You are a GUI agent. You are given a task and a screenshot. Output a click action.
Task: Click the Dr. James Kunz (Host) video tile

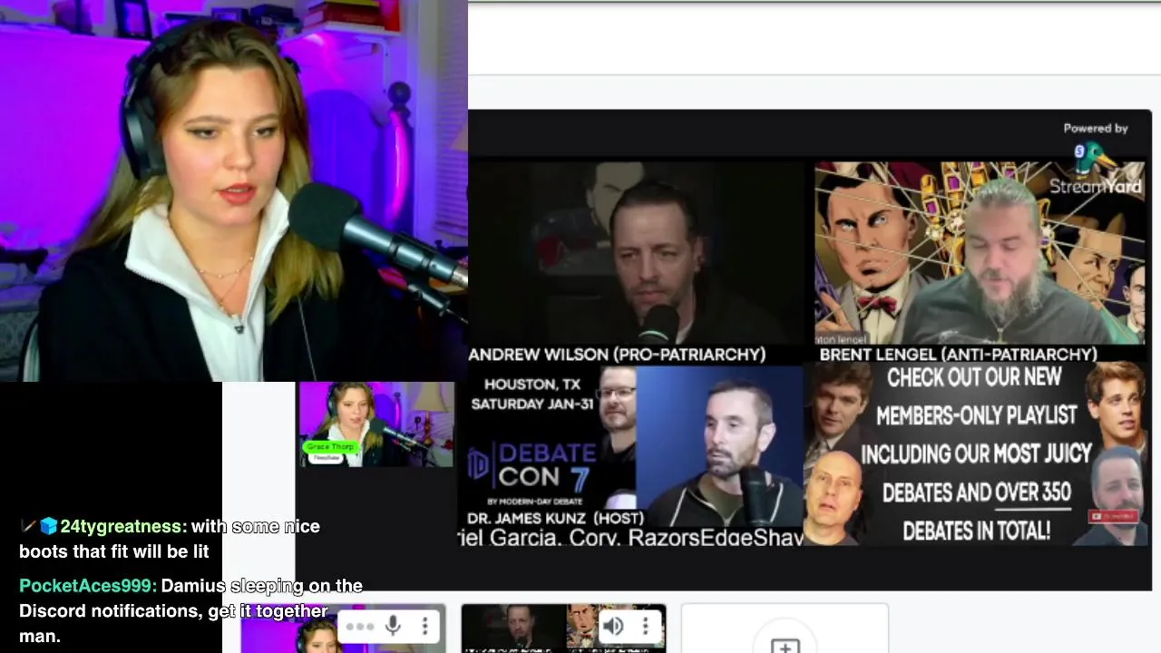[x=719, y=446]
